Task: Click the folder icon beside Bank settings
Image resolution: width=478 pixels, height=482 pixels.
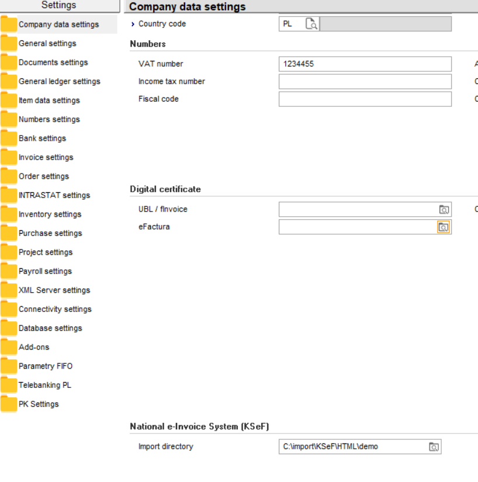Action: click(x=9, y=138)
